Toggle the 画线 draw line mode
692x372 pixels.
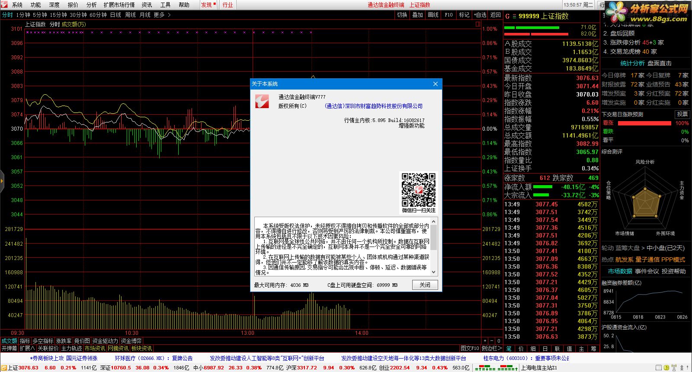click(433, 15)
